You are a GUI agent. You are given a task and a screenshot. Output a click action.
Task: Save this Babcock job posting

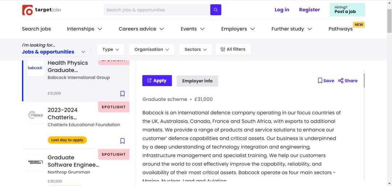point(326,81)
